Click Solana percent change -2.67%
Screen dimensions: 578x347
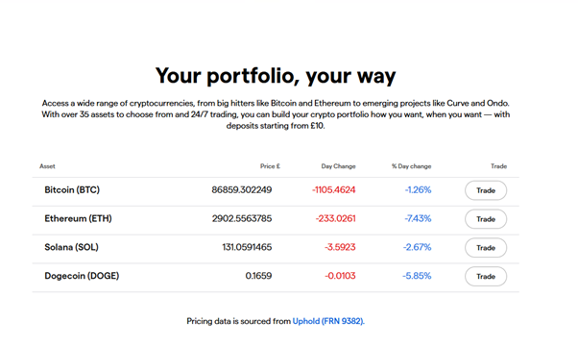coord(417,247)
